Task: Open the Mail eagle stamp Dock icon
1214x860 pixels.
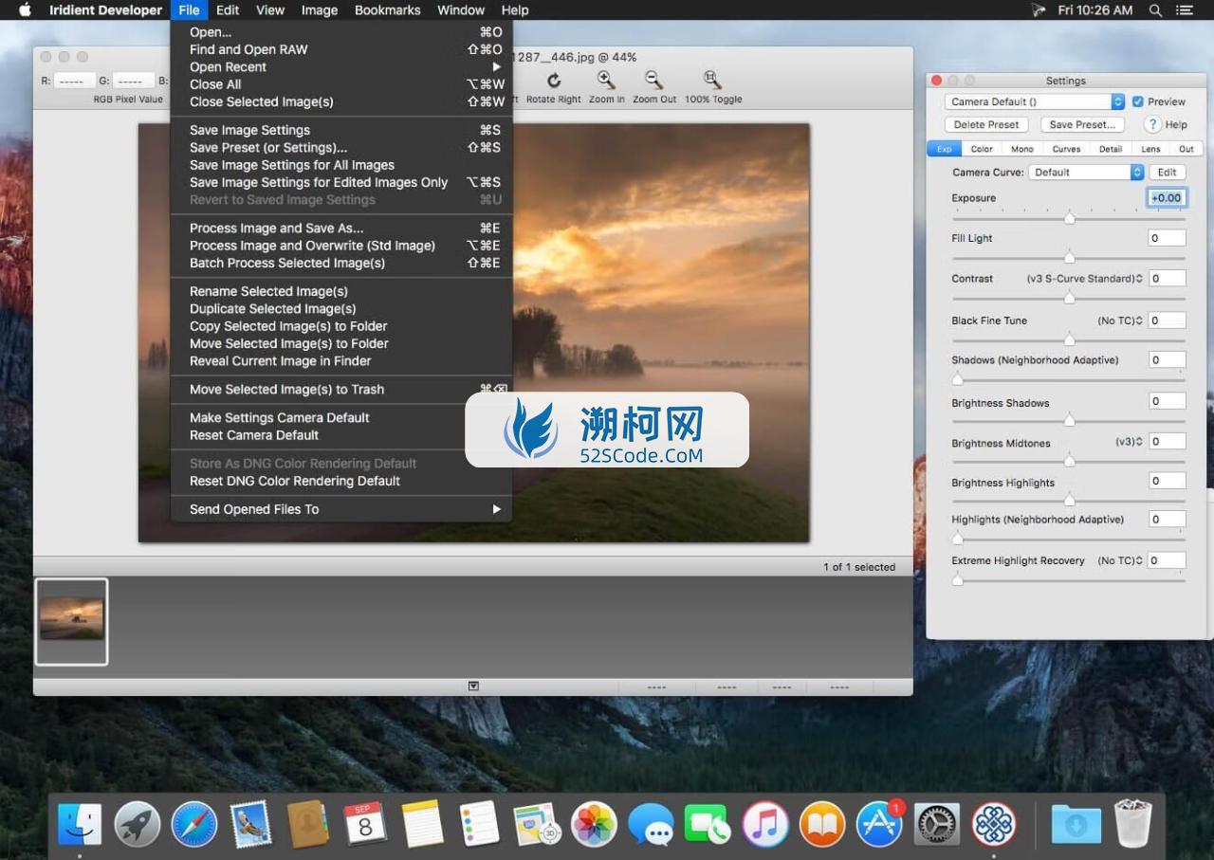Action: 251,823
